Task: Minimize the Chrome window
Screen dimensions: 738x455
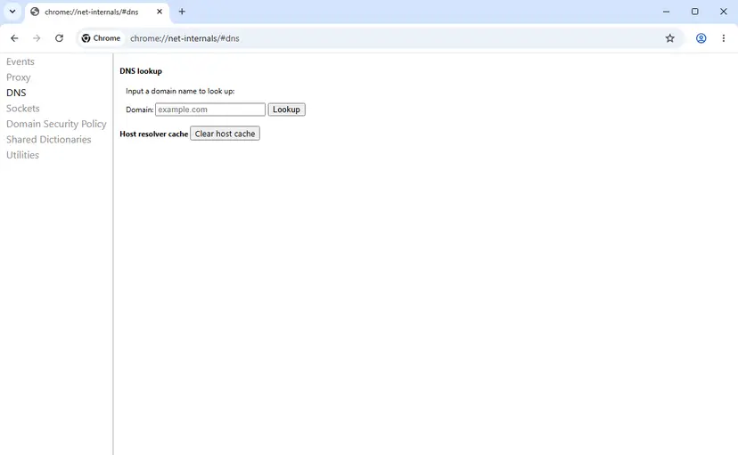Action: click(x=666, y=12)
